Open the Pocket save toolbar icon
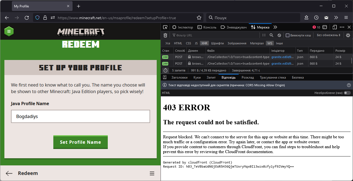This screenshot has width=353, height=181. [307, 18]
